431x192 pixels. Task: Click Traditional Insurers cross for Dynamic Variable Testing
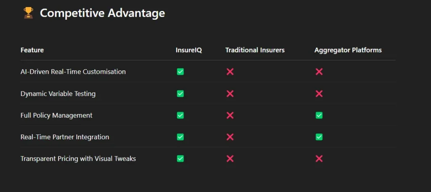point(230,93)
